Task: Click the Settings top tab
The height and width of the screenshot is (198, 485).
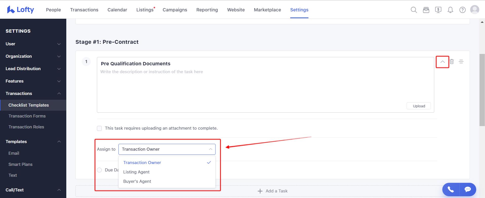Action: 299,10
